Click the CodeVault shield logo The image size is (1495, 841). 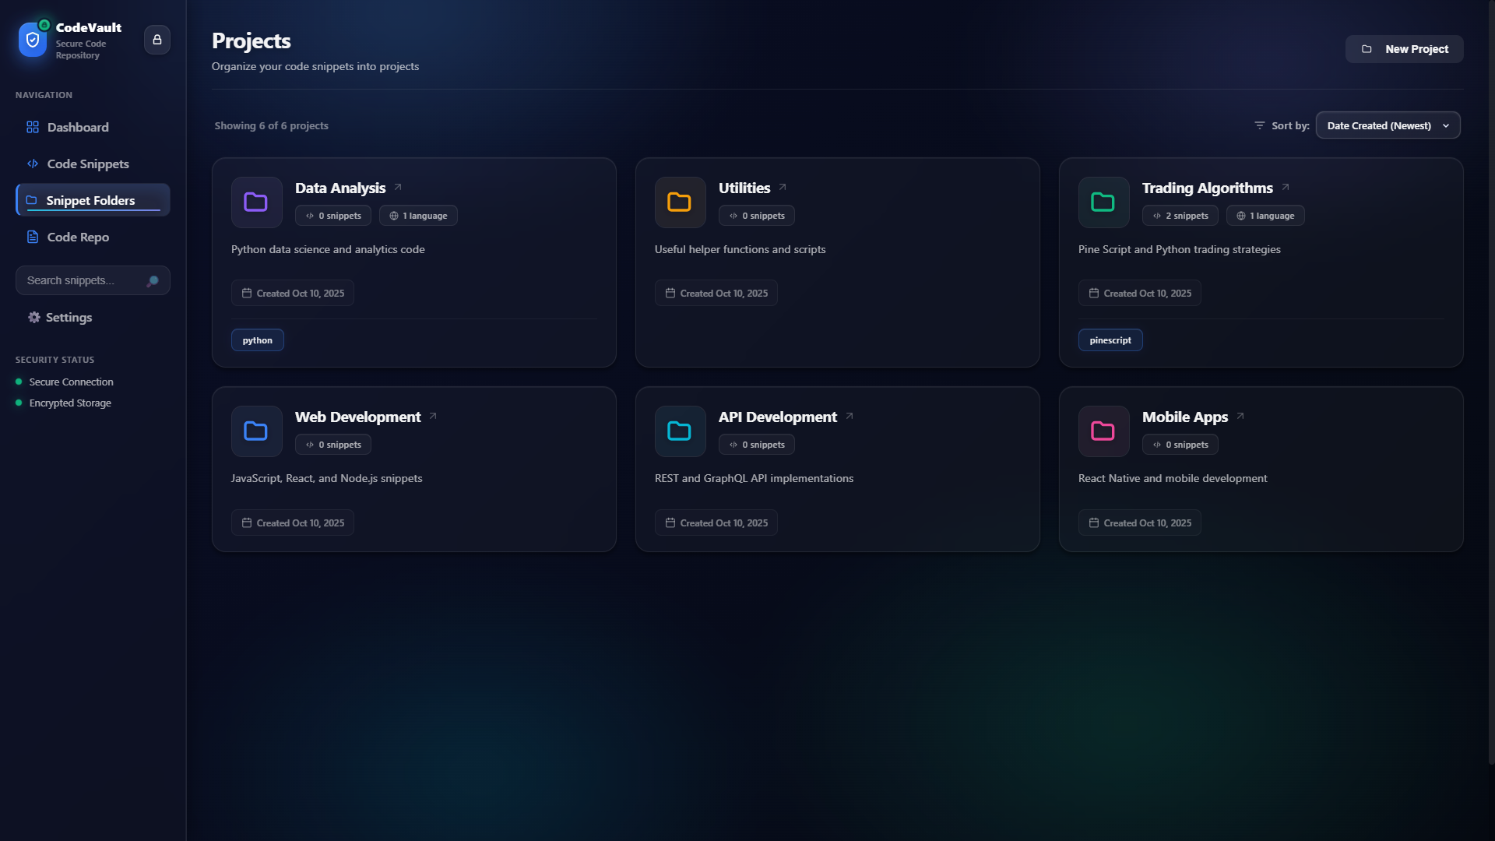point(32,39)
